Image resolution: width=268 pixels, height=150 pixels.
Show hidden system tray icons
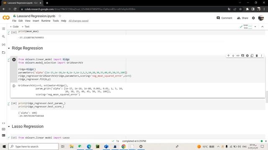pos(218,146)
